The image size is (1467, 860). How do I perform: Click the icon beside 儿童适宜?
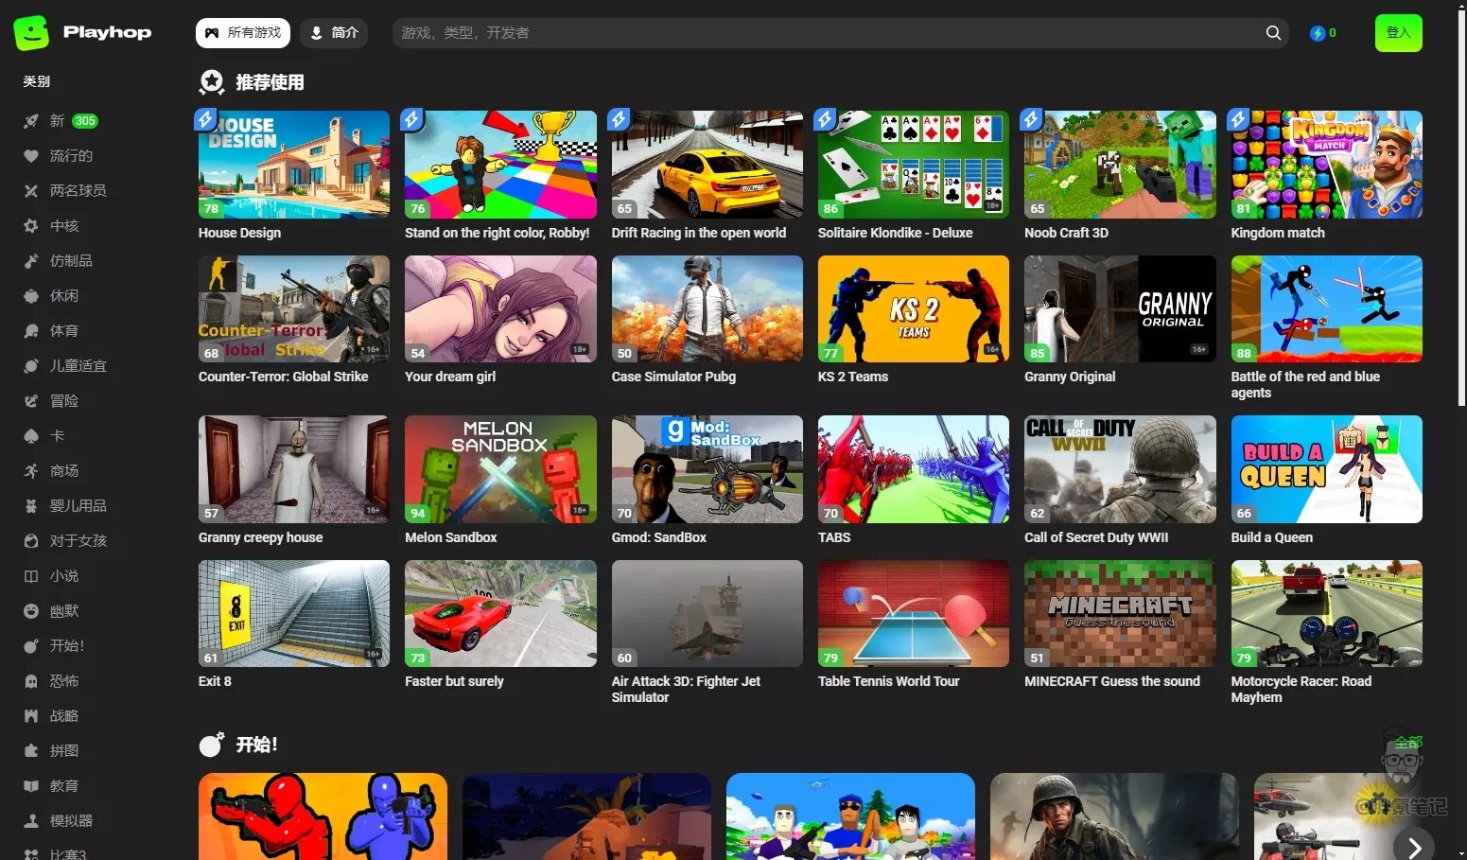[x=31, y=366]
